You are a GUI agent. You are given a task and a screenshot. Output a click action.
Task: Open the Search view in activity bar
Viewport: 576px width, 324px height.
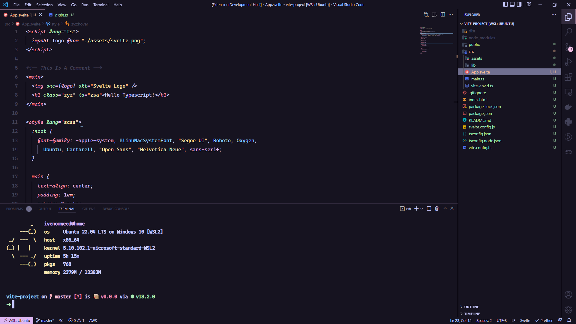pos(568,32)
